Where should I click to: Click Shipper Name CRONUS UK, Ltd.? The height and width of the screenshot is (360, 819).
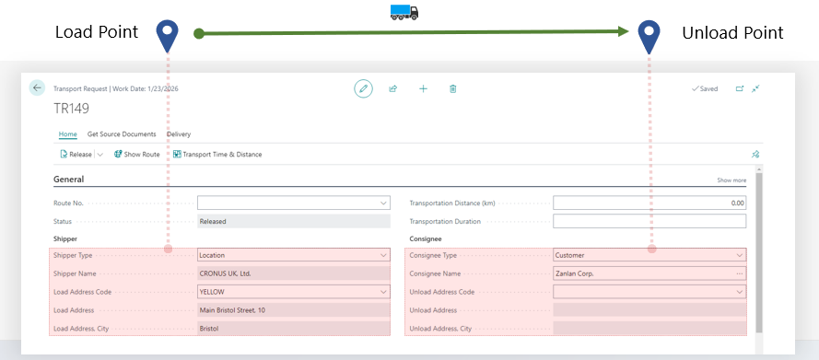(294, 273)
